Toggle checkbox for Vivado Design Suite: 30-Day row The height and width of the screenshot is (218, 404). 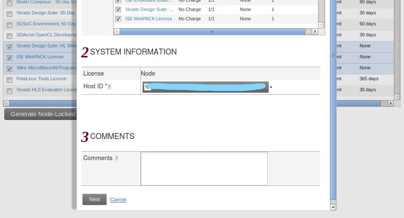[x=10, y=14]
